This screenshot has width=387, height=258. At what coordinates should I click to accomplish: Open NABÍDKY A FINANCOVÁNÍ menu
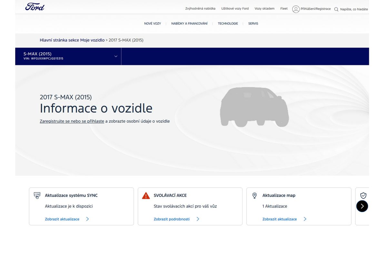[189, 24]
